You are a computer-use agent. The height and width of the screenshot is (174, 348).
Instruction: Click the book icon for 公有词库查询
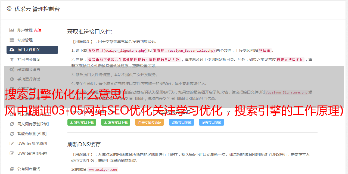pyautogui.click(x=12, y=169)
